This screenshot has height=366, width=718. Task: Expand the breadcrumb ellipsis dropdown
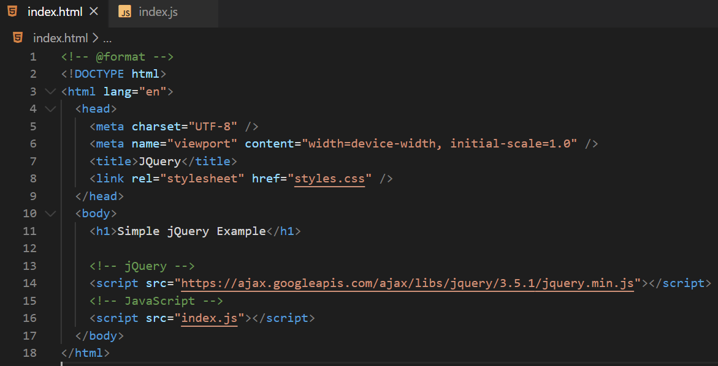[107, 38]
